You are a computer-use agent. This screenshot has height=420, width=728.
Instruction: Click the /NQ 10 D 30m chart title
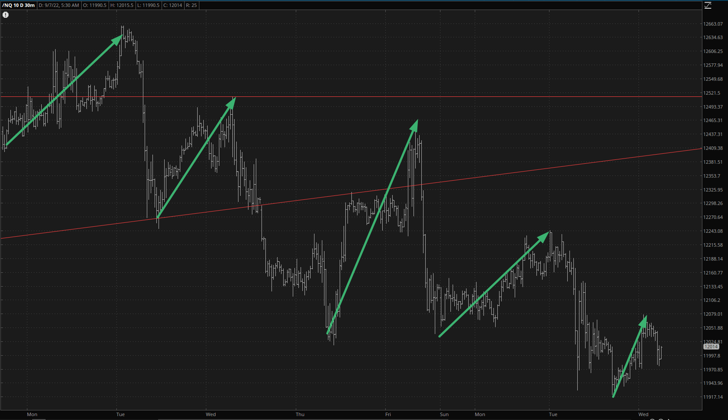click(19, 5)
